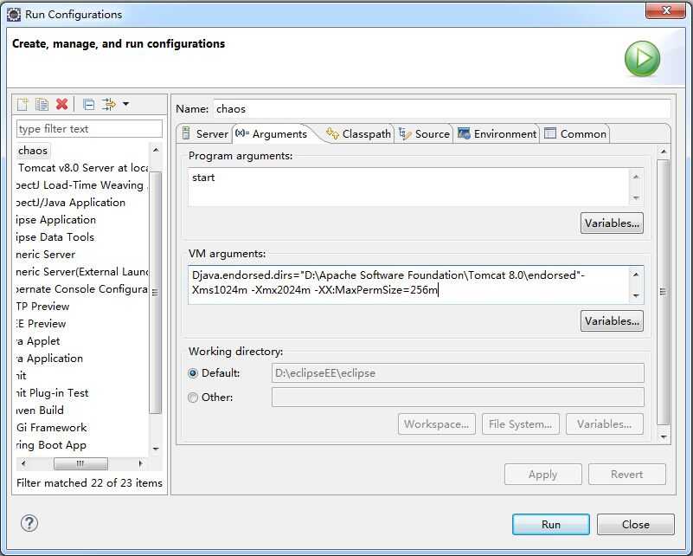Click Program arguments scroll down arrow
Viewport: 693px width, 556px height.
click(636, 197)
